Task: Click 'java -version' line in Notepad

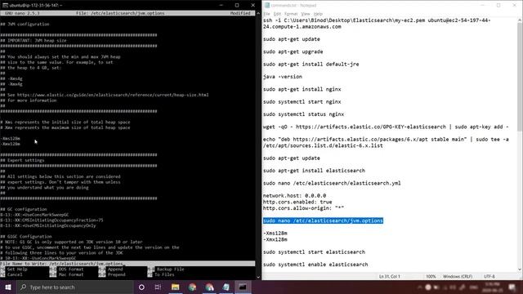Action: point(283,77)
